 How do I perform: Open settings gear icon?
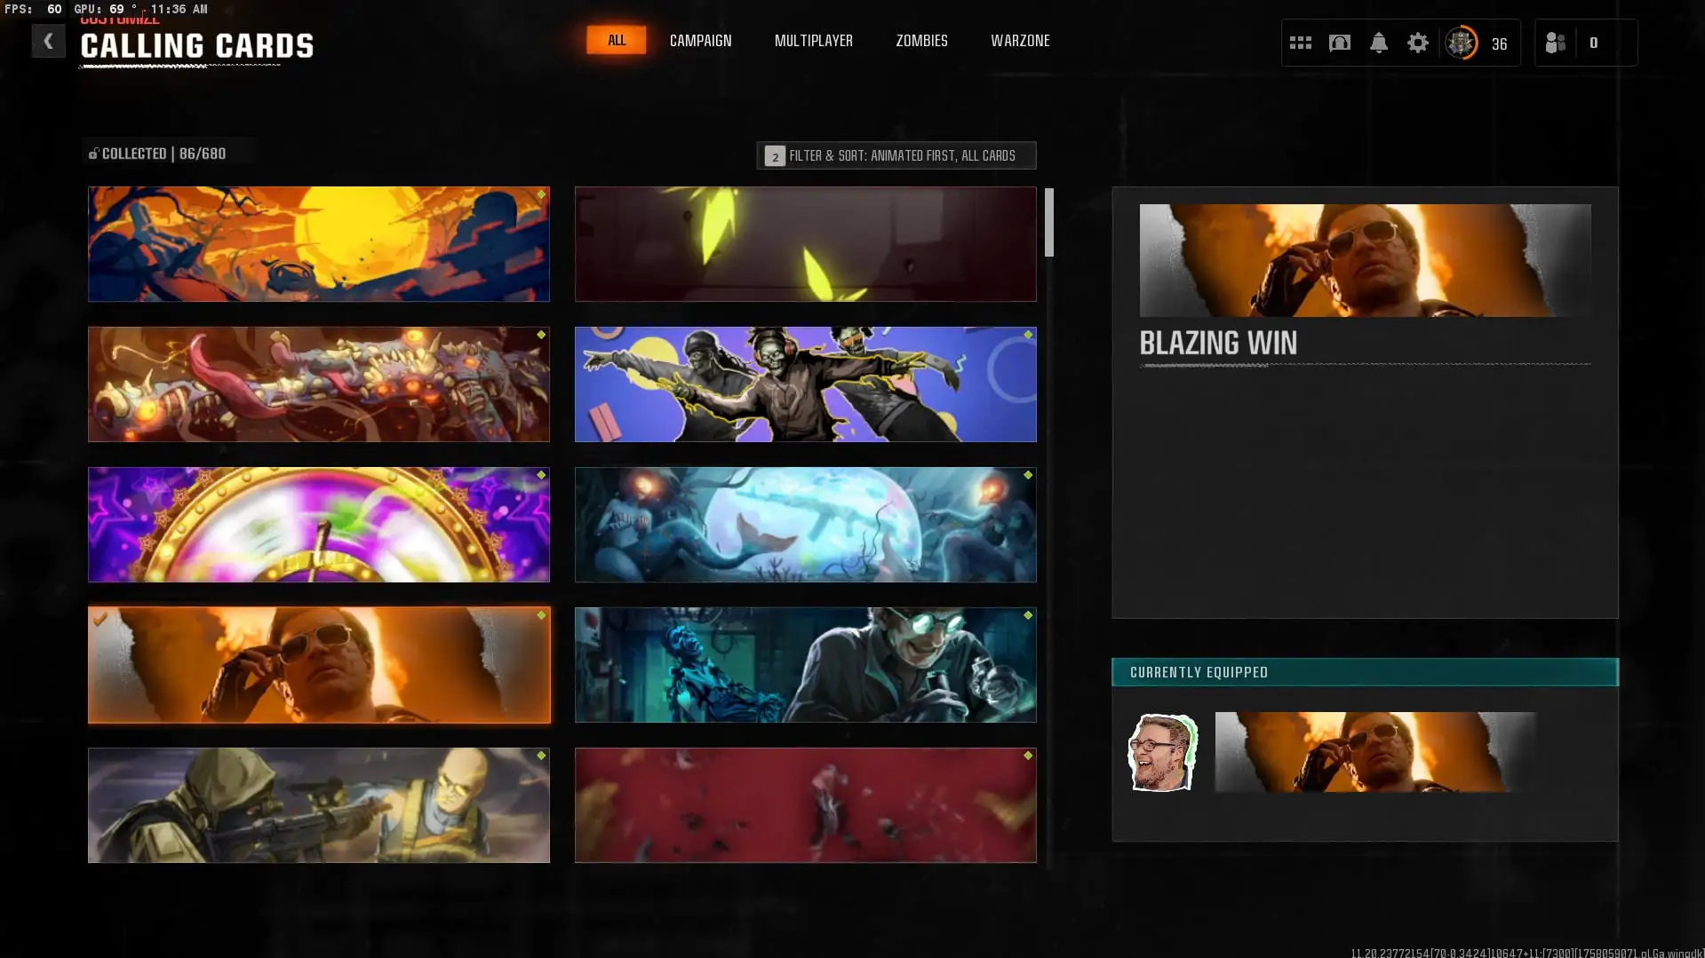(1417, 43)
